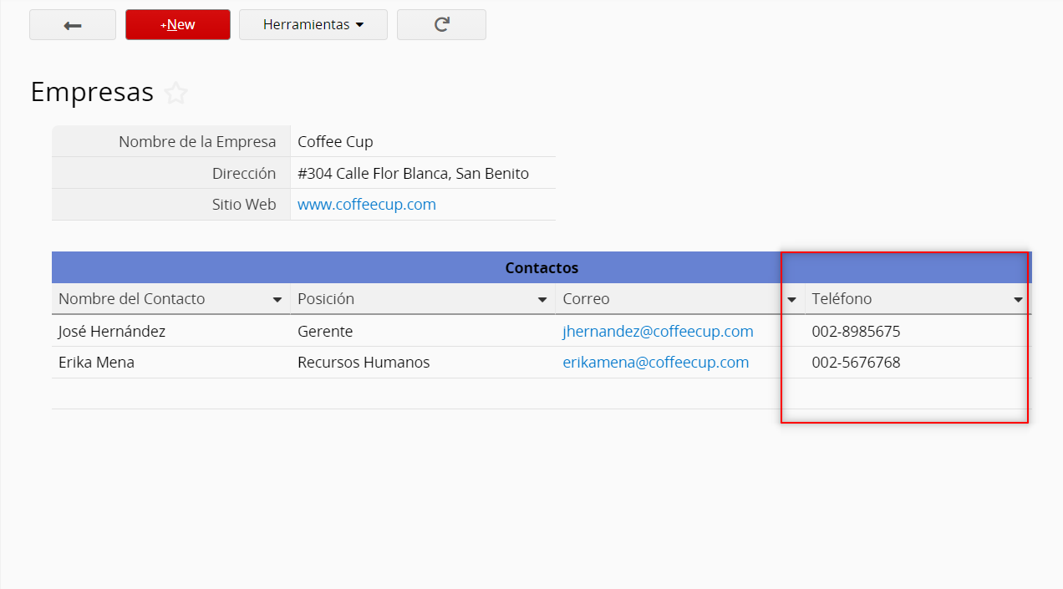The width and height of the screenshot is (1063, 589).
Task: Click the back arrow button
Action: tap(73, 25)
